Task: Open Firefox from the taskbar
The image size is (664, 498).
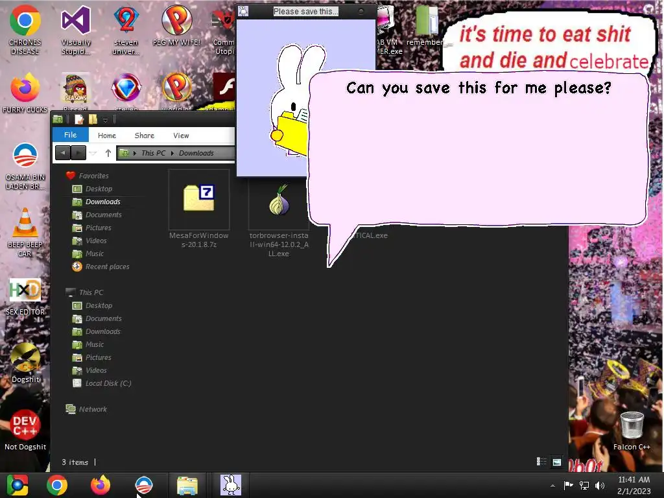Action: point(101,485)
